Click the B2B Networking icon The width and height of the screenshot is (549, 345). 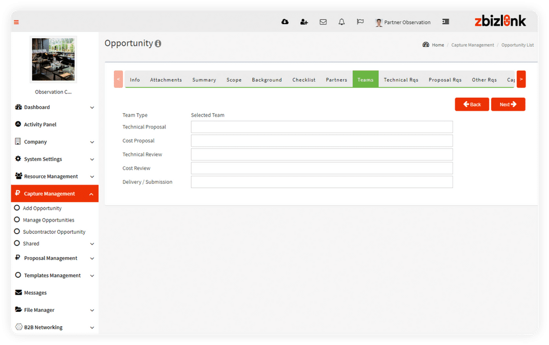(x=19, y=327)
